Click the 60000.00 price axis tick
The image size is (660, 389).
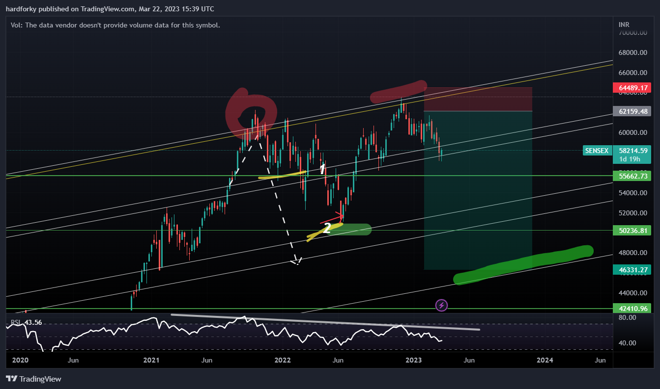634,132
